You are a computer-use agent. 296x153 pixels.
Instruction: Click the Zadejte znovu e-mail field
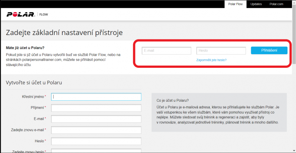click(x=96, y=130)
